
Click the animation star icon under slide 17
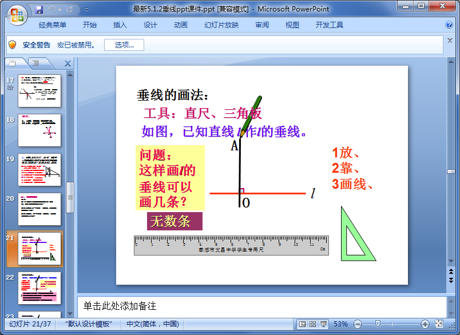[x=10, y=87]
